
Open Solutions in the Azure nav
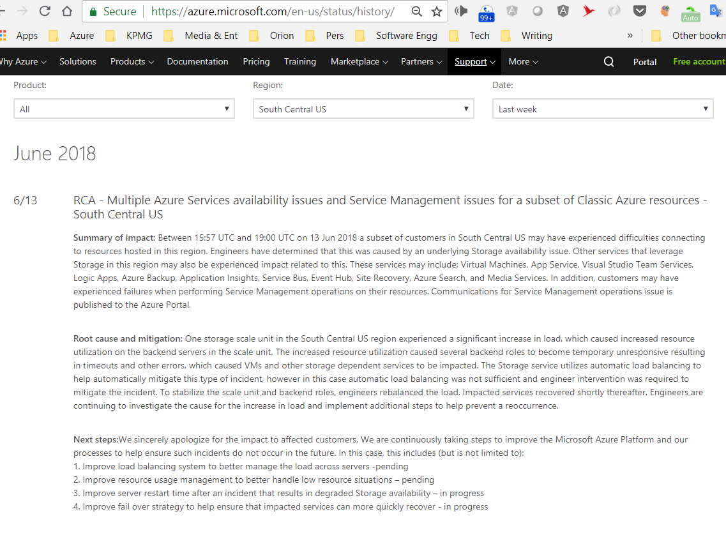point(78,61)
